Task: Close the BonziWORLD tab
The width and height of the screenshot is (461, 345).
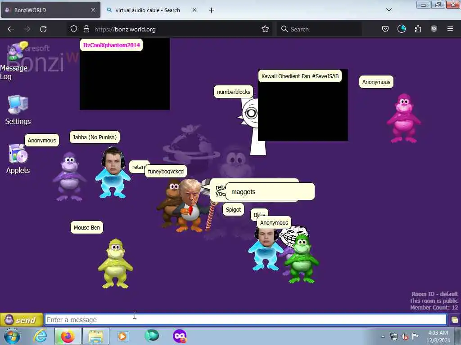Action: coord(93,10)
